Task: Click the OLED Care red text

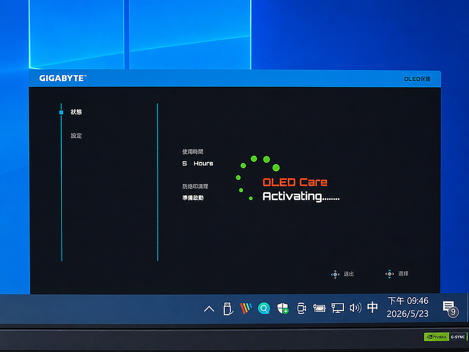Action: point(295,182)
